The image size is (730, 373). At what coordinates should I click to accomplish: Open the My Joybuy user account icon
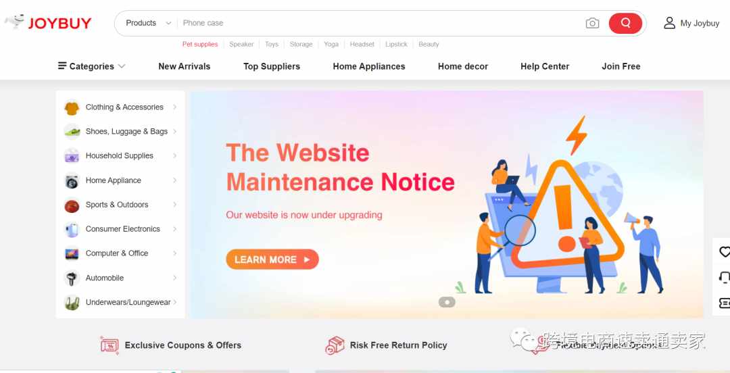click(x=669, y=23)
